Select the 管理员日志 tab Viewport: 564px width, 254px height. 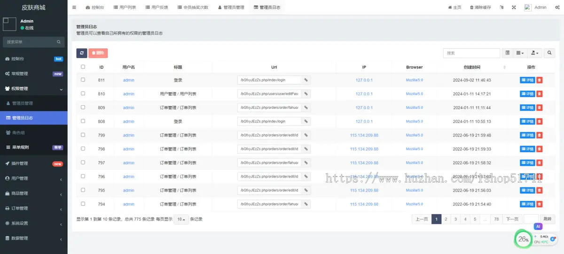point(267,8)
